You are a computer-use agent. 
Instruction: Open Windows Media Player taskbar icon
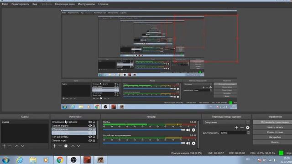pos(46,160)
